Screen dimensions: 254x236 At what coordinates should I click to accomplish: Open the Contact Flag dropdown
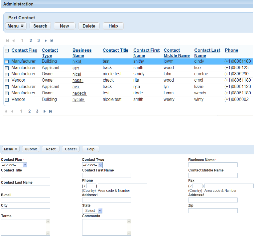[14, 165]
